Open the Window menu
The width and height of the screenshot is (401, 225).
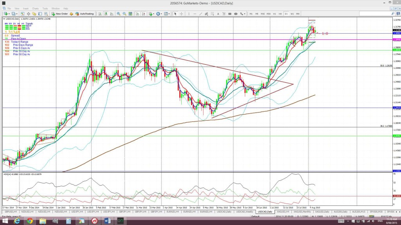[x=56, y=9]
